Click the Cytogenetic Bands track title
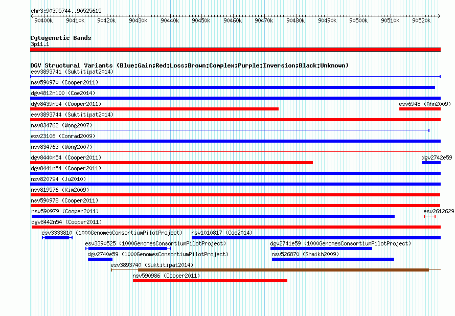This screenshot has height=316, width=455. (61, 38)
